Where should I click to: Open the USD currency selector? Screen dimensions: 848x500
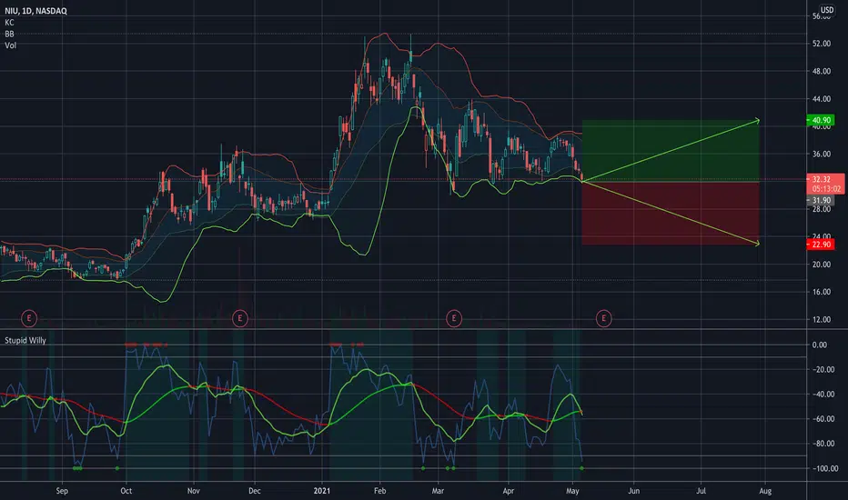[827, 10]
